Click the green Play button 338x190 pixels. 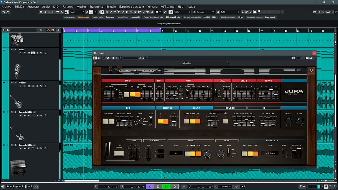pyautogui.click(x=166, y=187)
